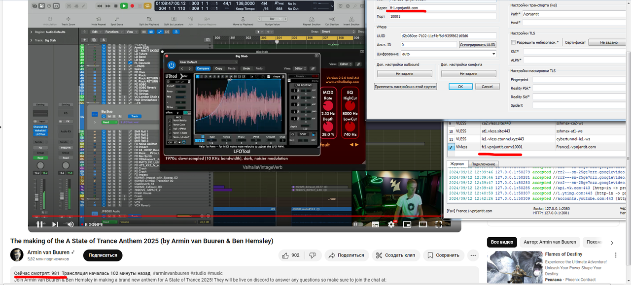The width and height of the screenshot is (631, 285).
Task: Mute the YouTube player volume
Action: [x=70, y=224]
